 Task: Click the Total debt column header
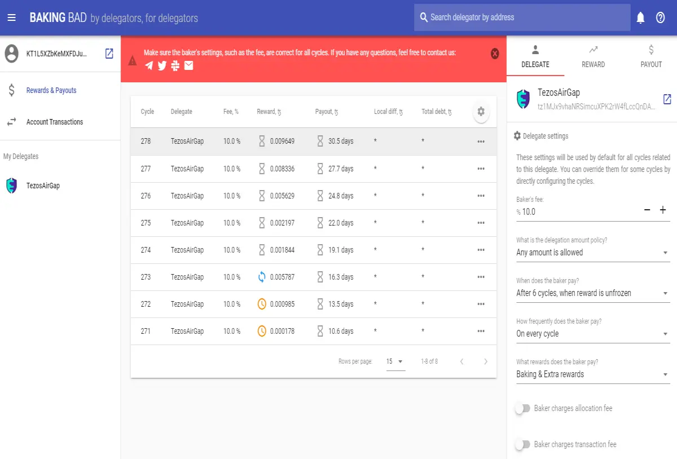tap(437, 112)
